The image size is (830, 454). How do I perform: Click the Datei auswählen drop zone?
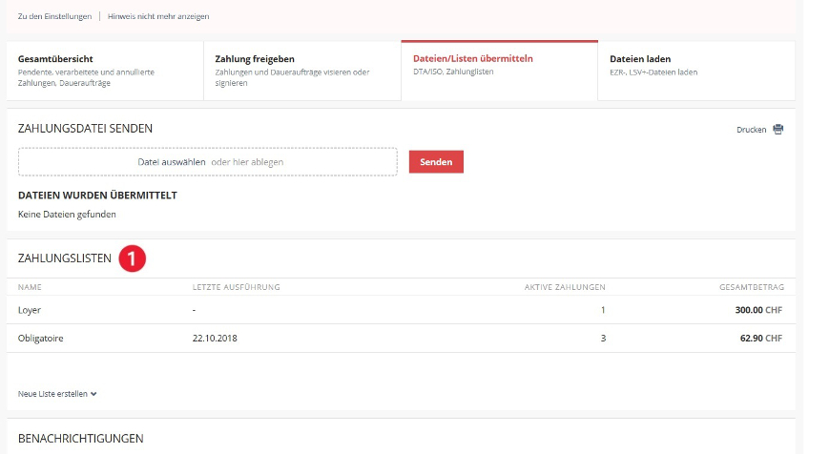[x=208, y=162]
